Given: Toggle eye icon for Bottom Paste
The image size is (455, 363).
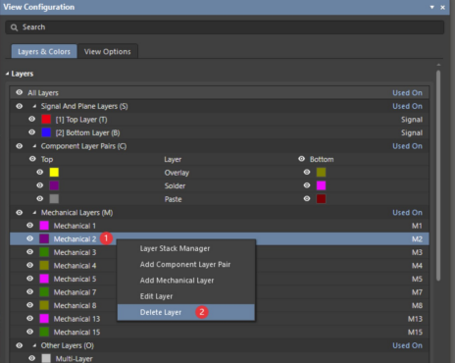Looking at the screenshot, I should pyautogui.click(x=307, y=198).
